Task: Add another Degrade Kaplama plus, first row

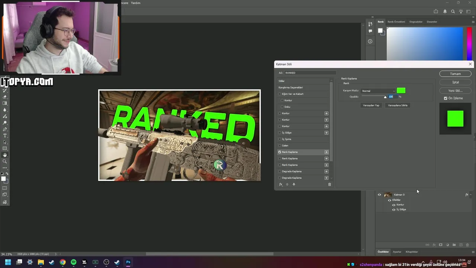Action: click(x=327, y=171)
